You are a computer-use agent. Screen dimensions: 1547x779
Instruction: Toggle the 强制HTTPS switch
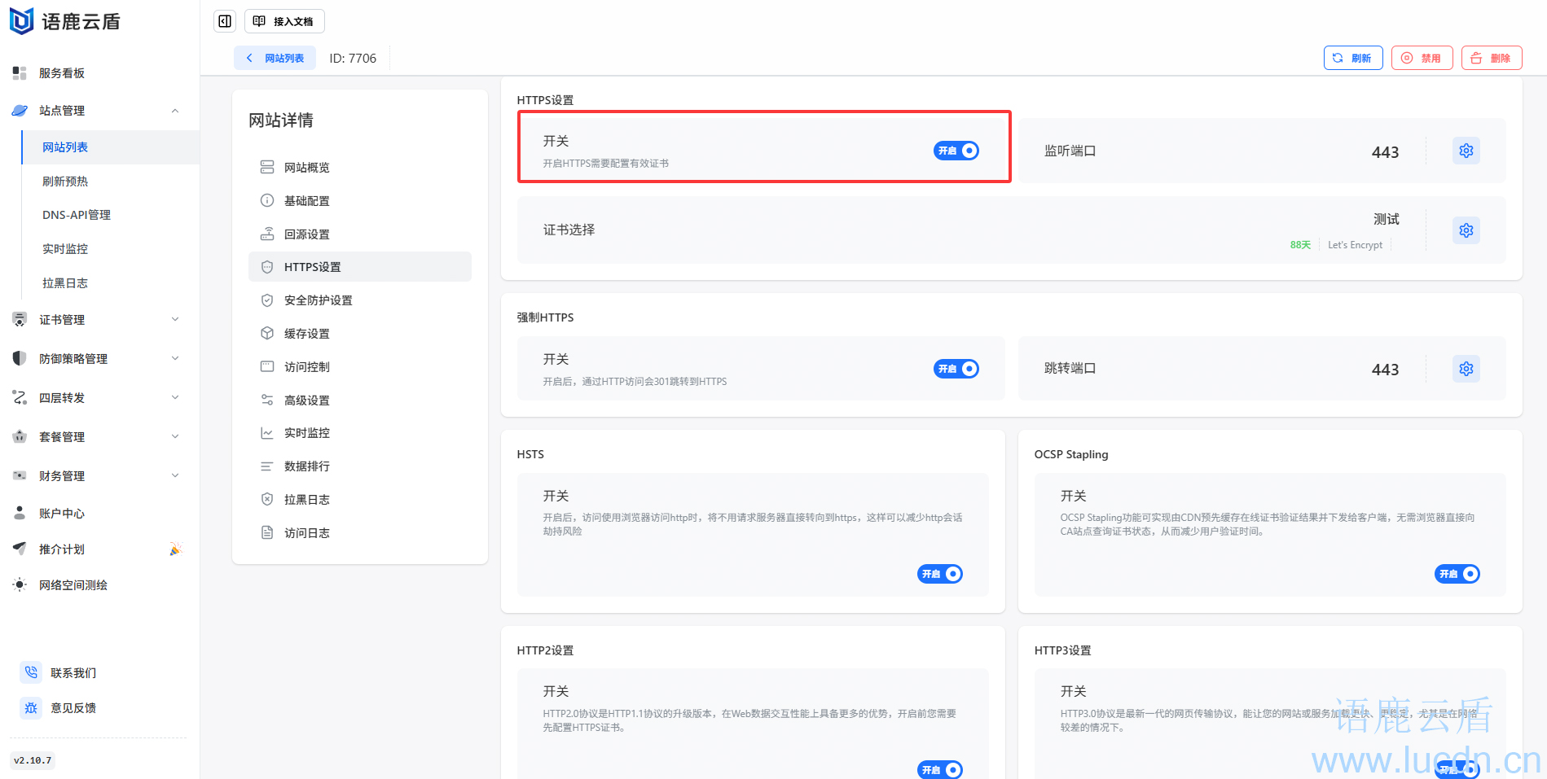click(956, 369)
